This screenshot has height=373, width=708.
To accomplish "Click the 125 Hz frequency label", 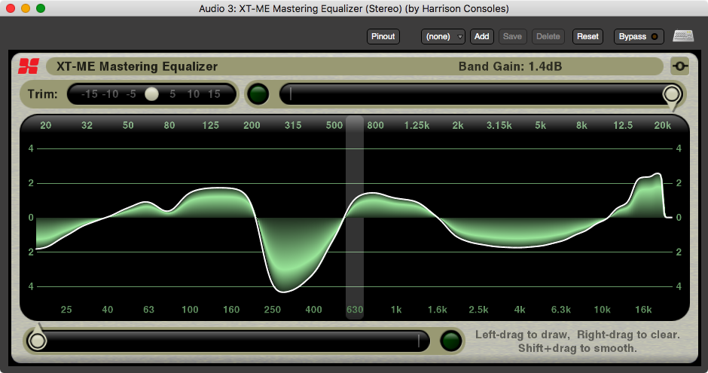I will (210, 126).
